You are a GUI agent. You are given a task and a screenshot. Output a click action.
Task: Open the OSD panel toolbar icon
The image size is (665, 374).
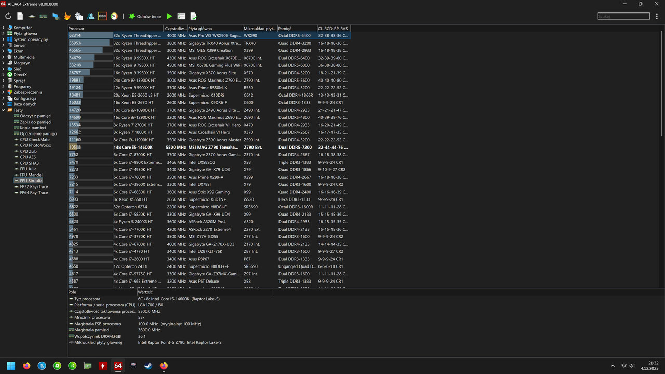pyautogui.click(x=102, y=16)
